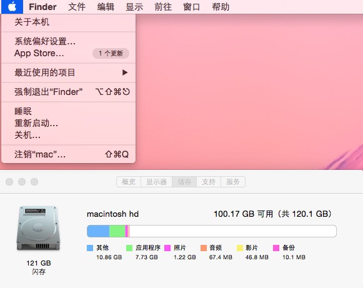Select 睡眠 from the menu

pos(68,111)
